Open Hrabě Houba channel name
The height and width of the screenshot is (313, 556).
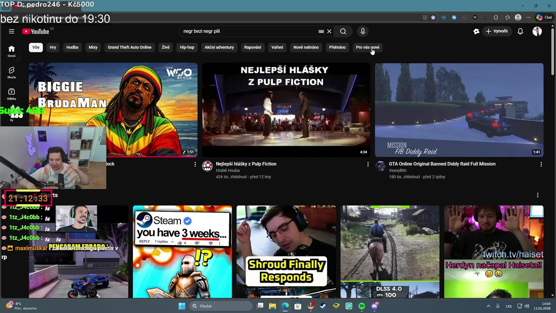click(x=228, y=170)
